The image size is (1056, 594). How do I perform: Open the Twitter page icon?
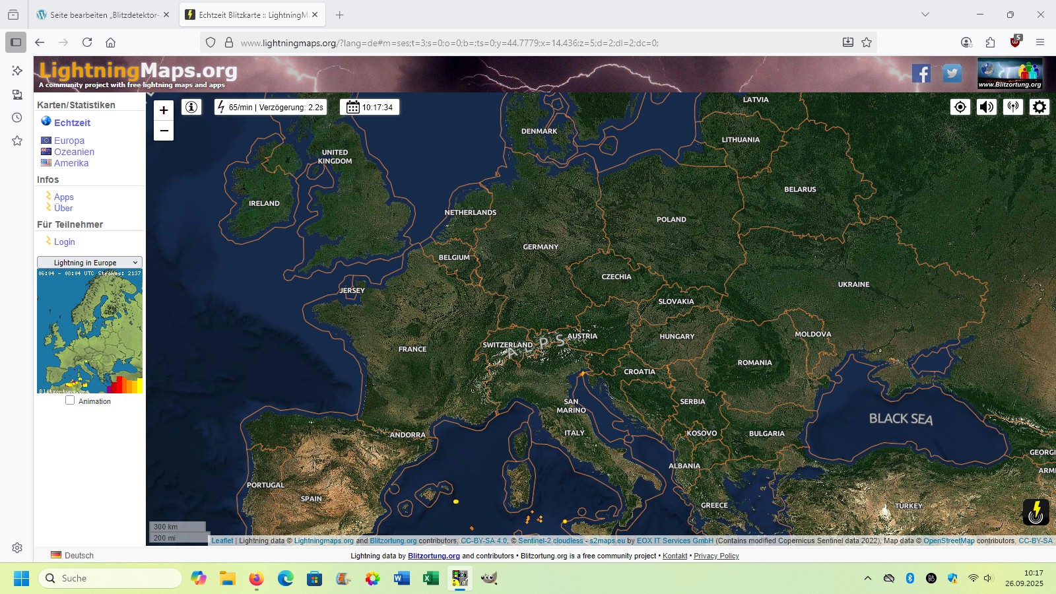pos(952,73)
